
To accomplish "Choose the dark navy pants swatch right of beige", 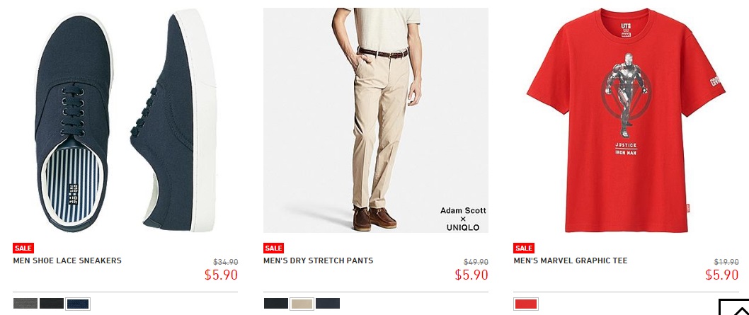I will coord(328,304).
